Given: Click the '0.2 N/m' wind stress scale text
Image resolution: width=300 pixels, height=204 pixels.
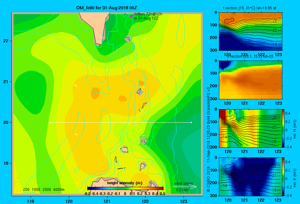Looking at the screenshot, I should [x=183, y=190].
